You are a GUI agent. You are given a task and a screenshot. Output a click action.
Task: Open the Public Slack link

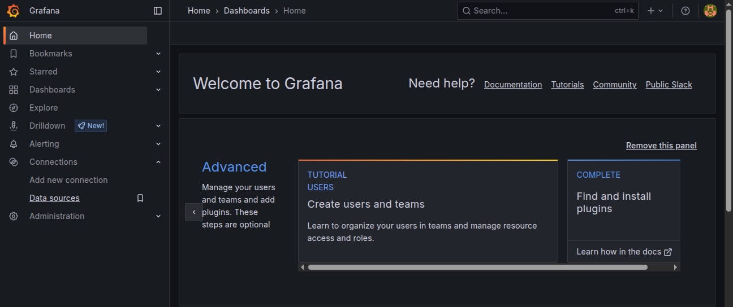point(669,85)
